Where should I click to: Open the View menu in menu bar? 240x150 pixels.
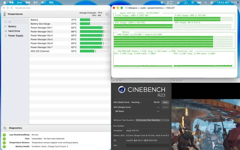pyautogui.click(x=36, y=2)
